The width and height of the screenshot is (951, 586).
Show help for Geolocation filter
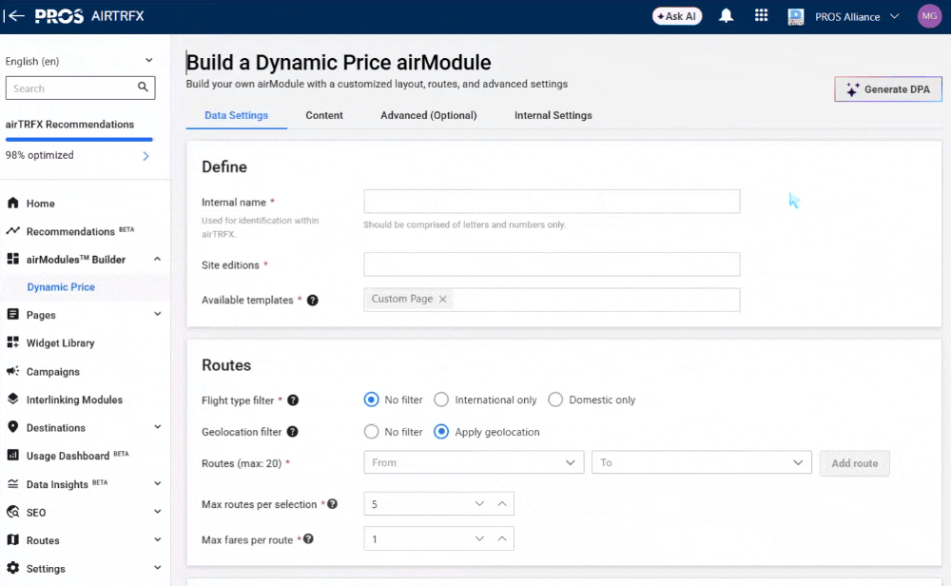click(292, 432)
